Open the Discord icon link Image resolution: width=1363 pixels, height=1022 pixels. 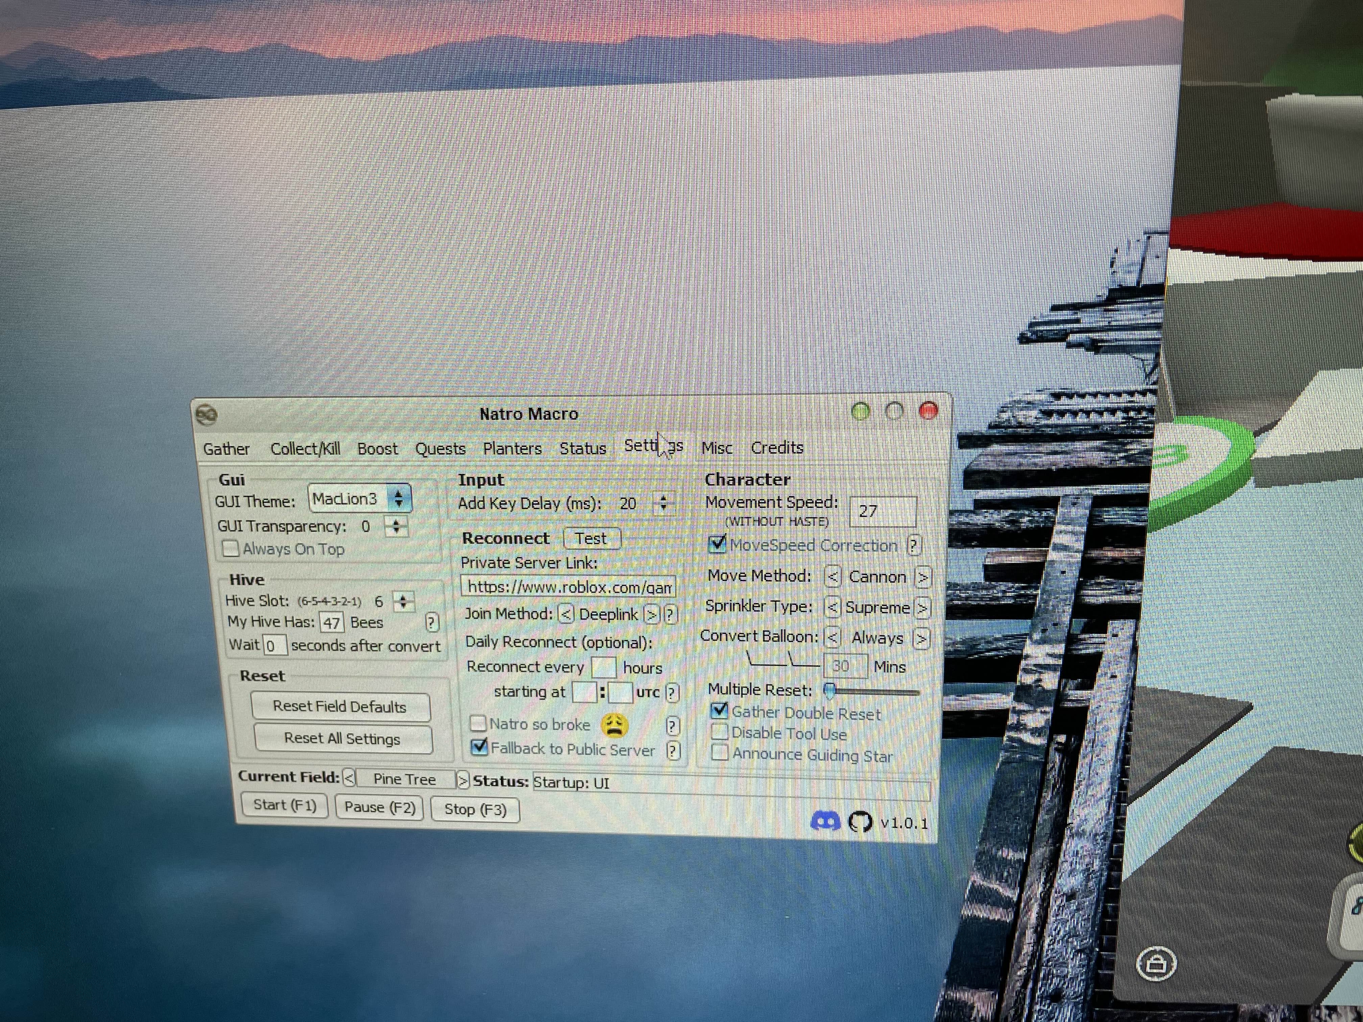pyautogui.click(x=825, y=821)
